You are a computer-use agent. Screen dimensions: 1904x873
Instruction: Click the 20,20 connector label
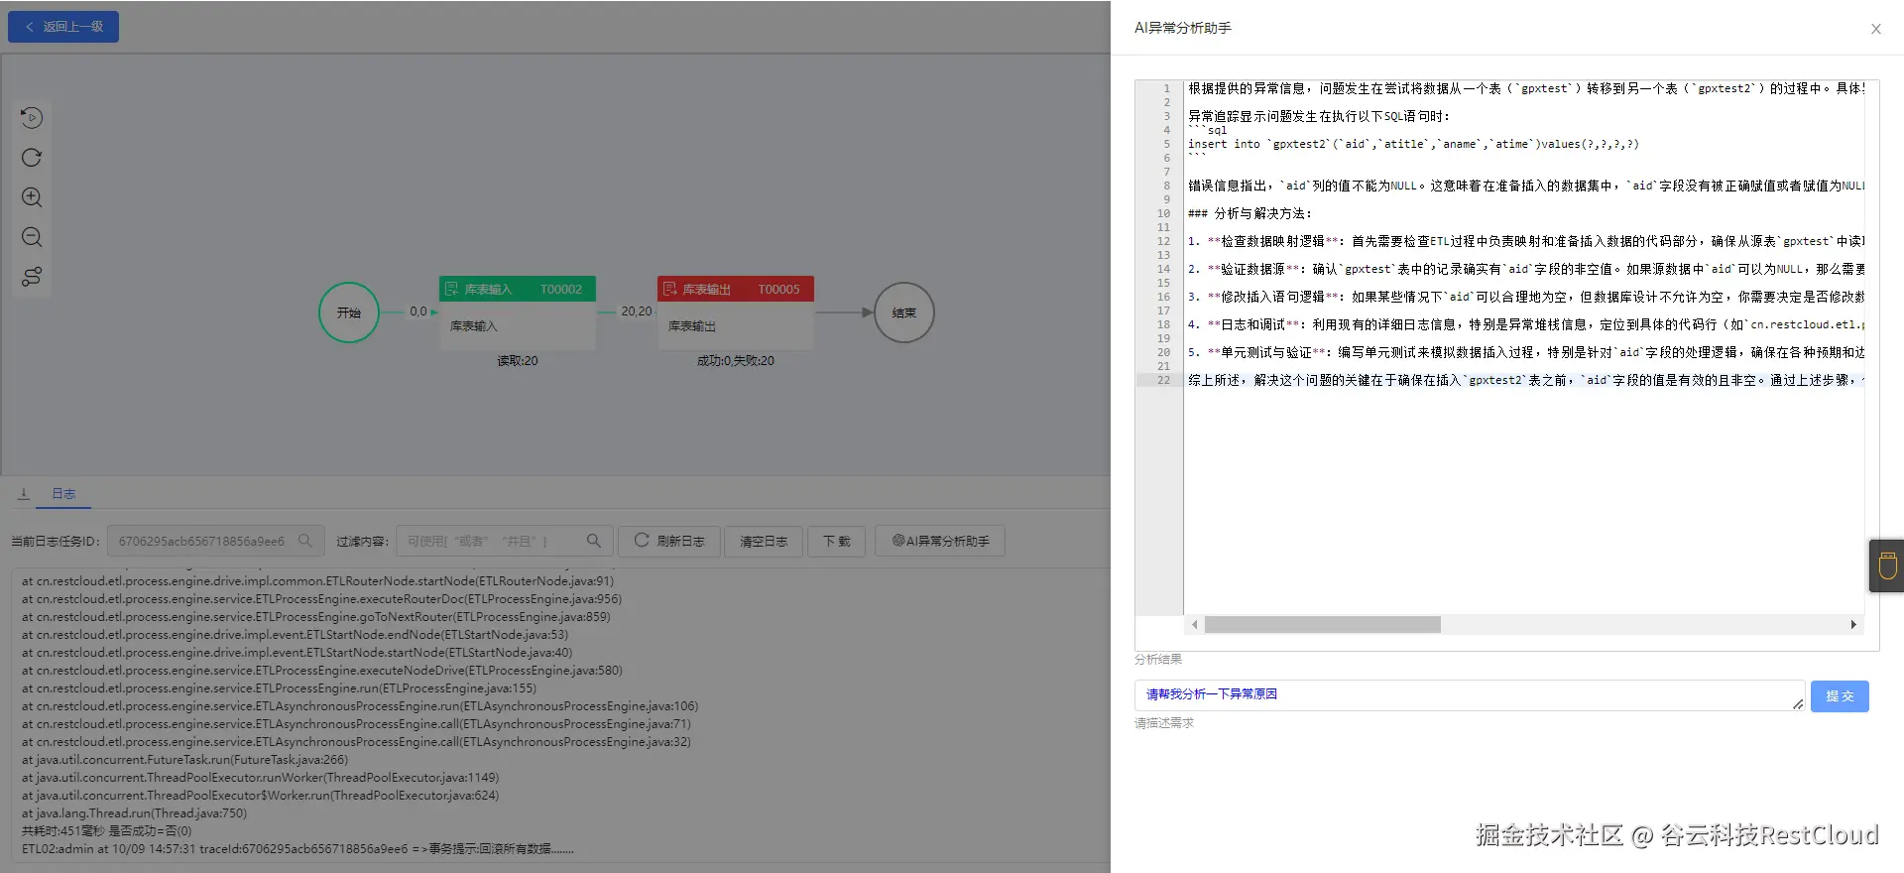click(x=637, y=312)
